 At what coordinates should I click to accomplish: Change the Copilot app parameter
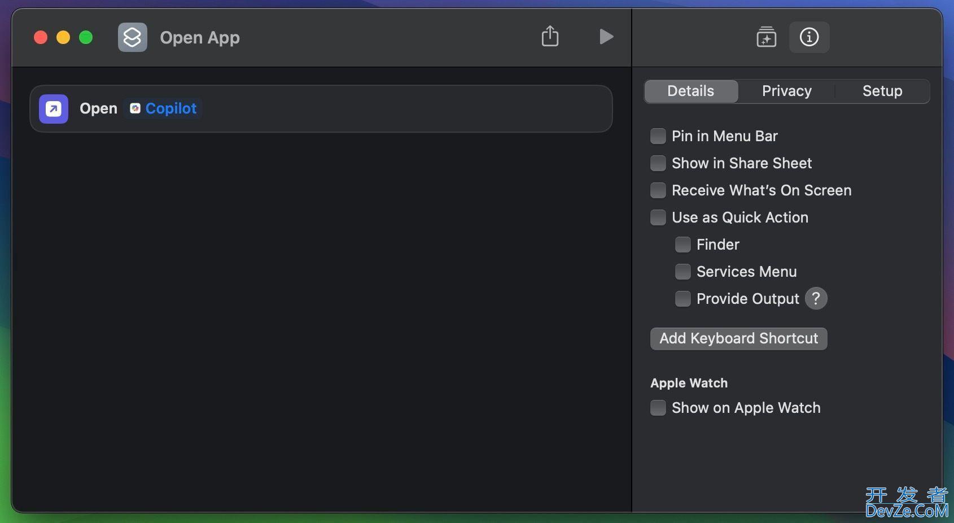click(163, 108)
